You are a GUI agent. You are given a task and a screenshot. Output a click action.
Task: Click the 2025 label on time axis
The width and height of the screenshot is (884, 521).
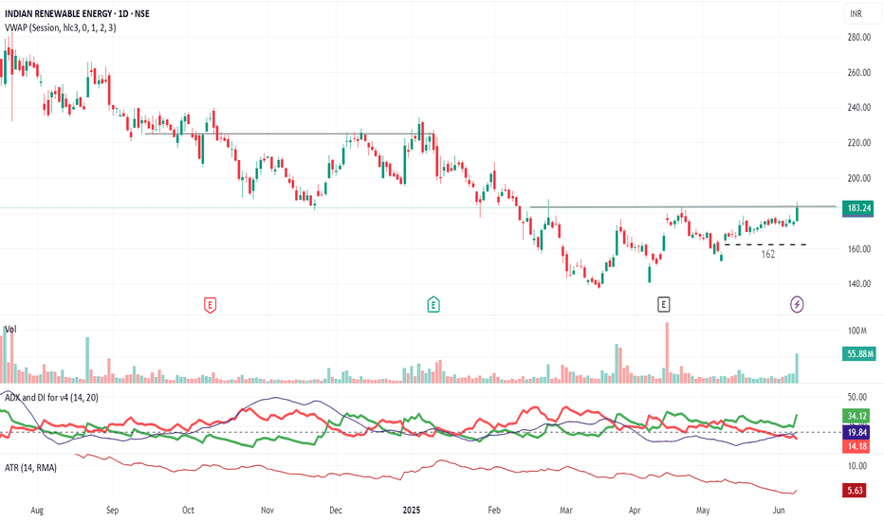[412, 511]
